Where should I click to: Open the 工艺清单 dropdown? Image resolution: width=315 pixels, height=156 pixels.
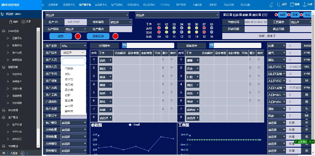click(x=301, y=22)
